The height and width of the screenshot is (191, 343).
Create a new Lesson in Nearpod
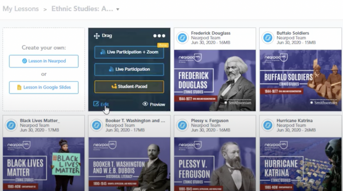44,61
